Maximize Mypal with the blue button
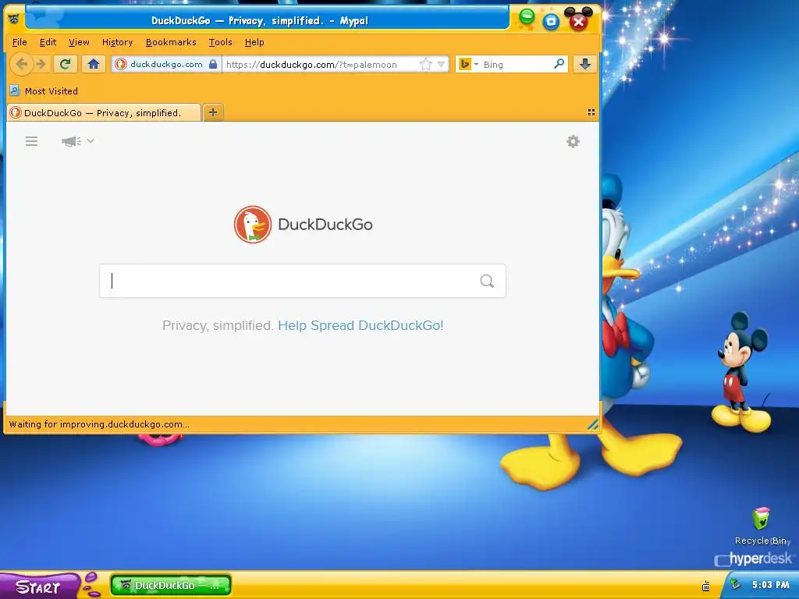 click(x=551, y=21)
